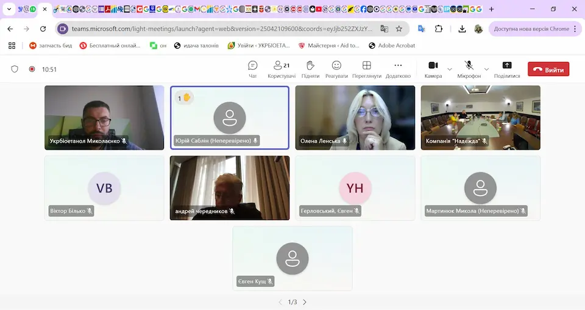This screenshot has height=310, width=585.
Task: Go to next page of participants
Action: point(305,302)
